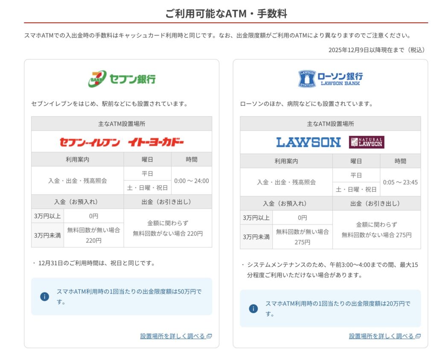Image resolution: width=437 pixels, height=357 pixels.
Task: Click the Seven Bank logo
Action: pos(122,79)
